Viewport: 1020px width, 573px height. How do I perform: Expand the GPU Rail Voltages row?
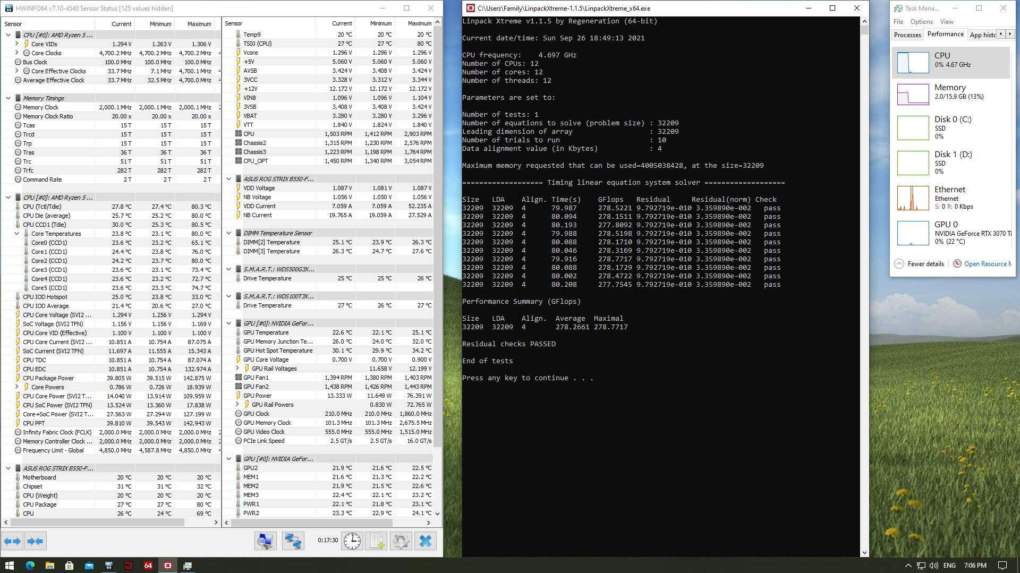tap(237, 369)
